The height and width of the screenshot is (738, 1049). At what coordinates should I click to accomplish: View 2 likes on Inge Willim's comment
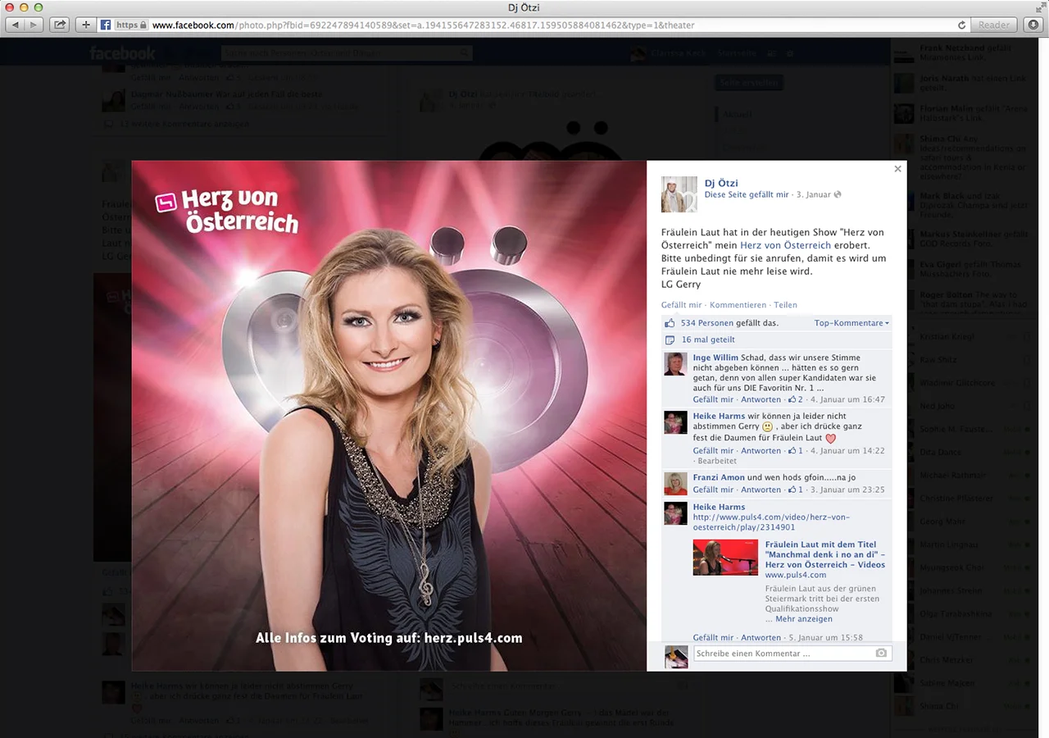[x=796, y=399]
